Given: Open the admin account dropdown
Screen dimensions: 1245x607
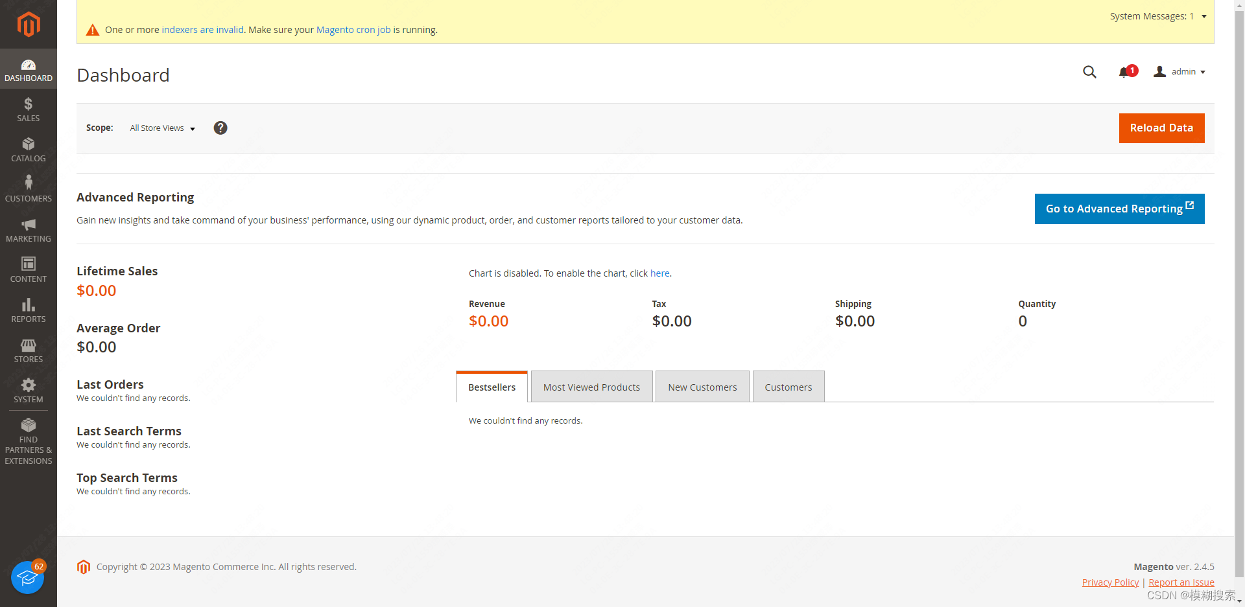Looking at the screenshot, I should click(x=1180, y=72).
